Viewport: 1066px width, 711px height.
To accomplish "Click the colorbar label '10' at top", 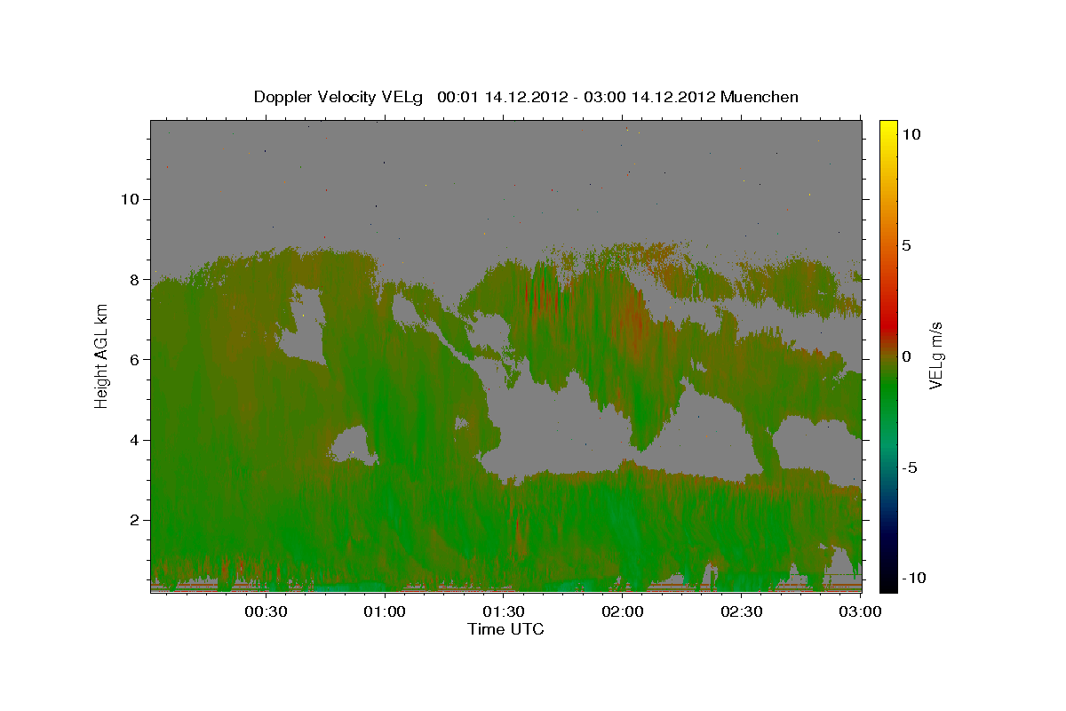I will point(911,133).
